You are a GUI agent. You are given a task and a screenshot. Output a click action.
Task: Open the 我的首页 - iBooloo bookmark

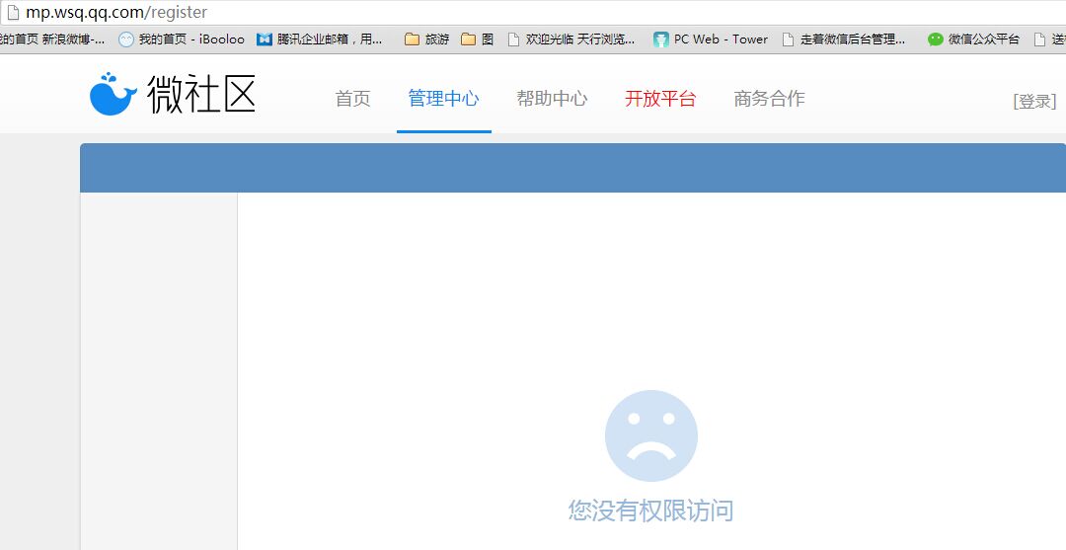[x=182, y=39]
